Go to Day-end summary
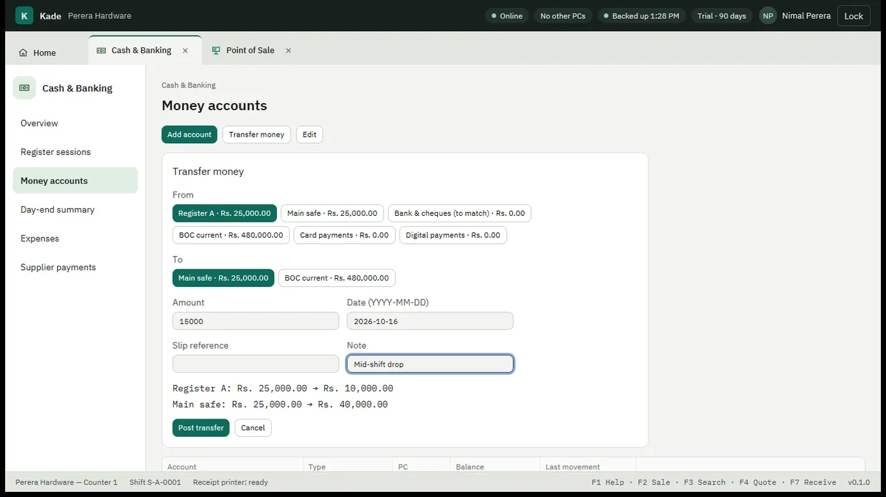The image size is (886, 497). [x=75, y=210]
